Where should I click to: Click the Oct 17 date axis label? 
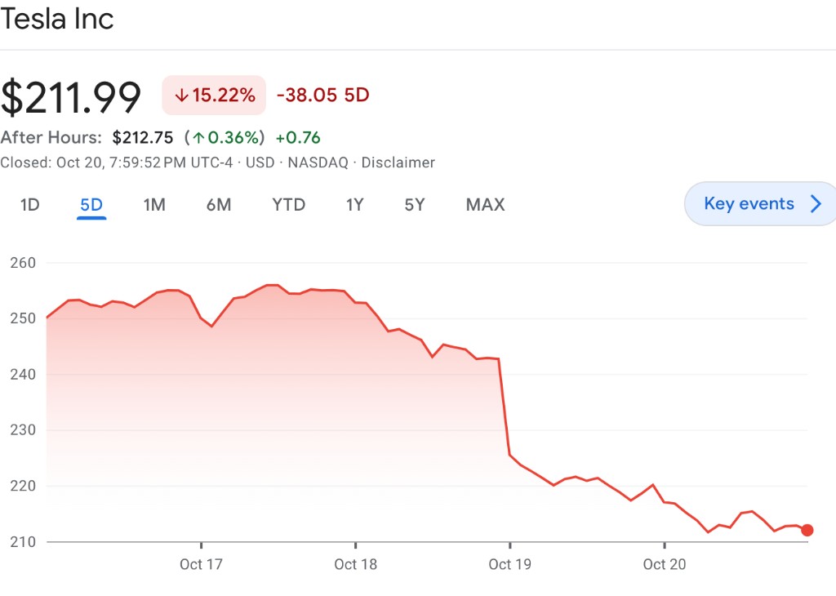coord(202,564)
